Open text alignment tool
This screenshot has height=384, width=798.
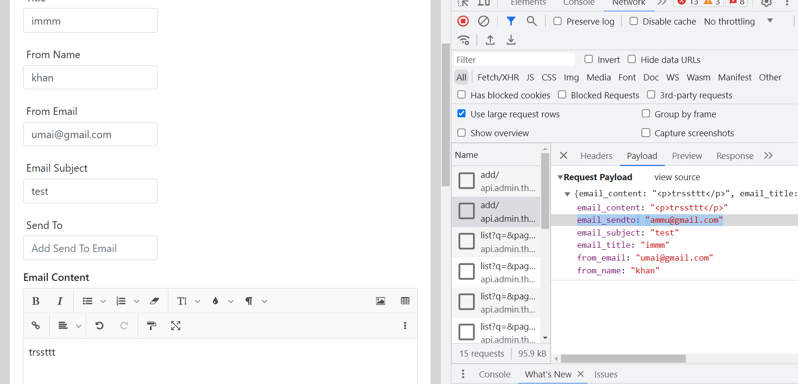pyautogui.click(x=63, y=325)
